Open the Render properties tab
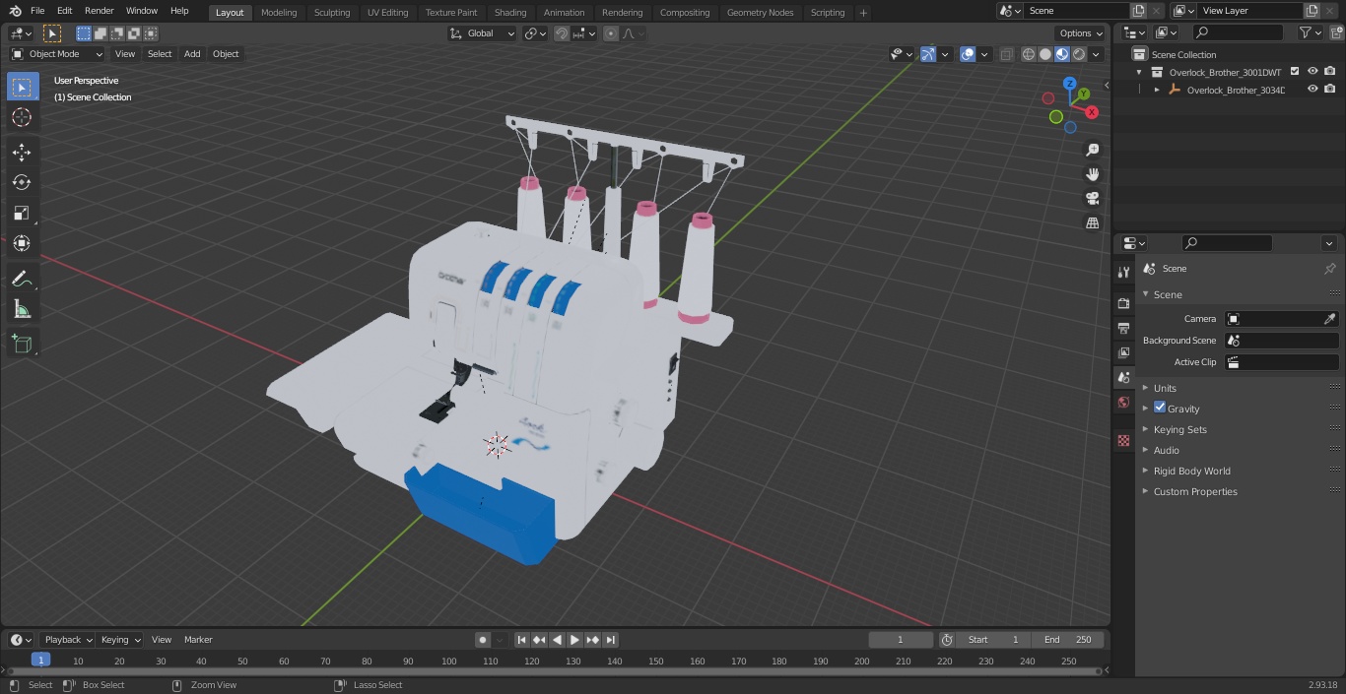1346x694 pixels. click(1123, 303)
